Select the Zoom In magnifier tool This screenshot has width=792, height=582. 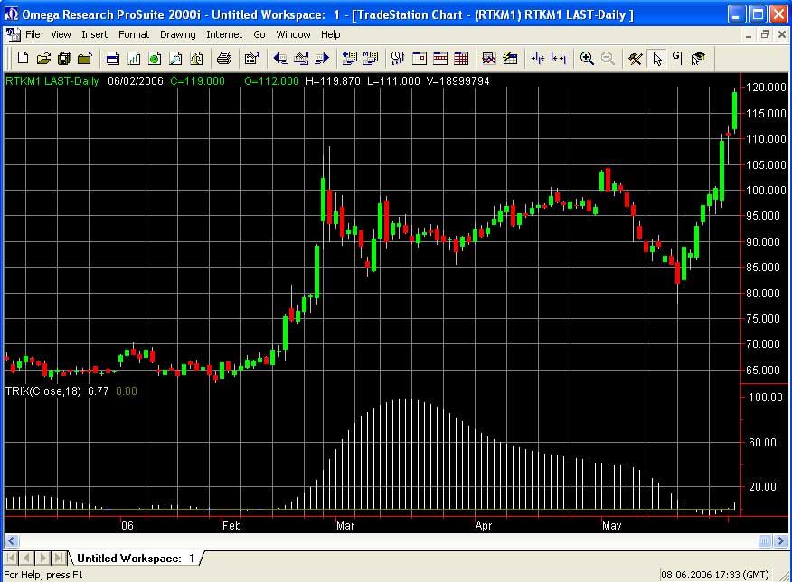click(x=586, y=58)
